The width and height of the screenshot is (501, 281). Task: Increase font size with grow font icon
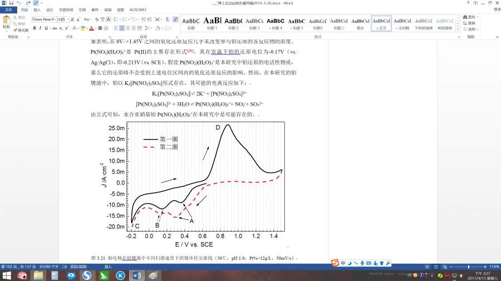[72, 19]
